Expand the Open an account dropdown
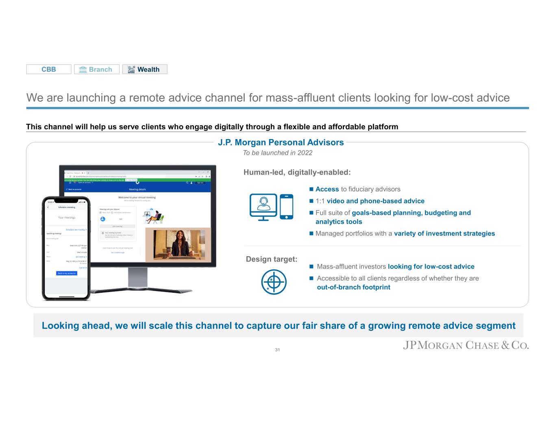 [x=85, y=183]
